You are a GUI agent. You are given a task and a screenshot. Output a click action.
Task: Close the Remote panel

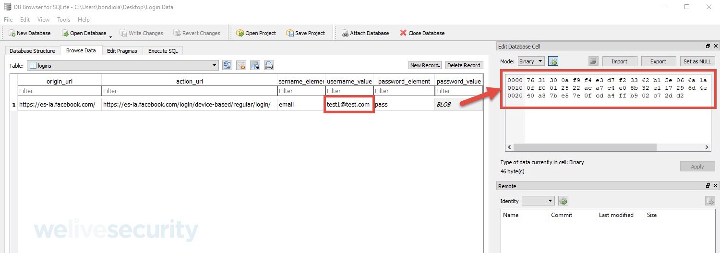click(715, 186)
